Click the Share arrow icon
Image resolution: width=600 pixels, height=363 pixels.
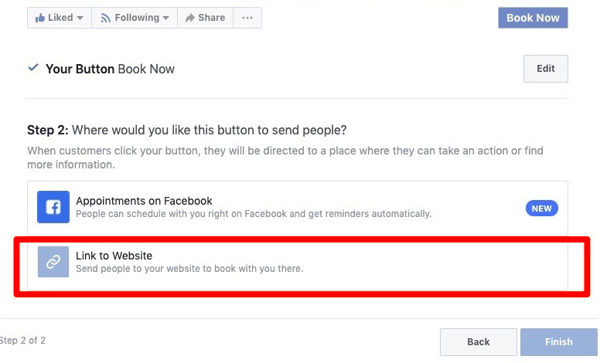(189, 18)
